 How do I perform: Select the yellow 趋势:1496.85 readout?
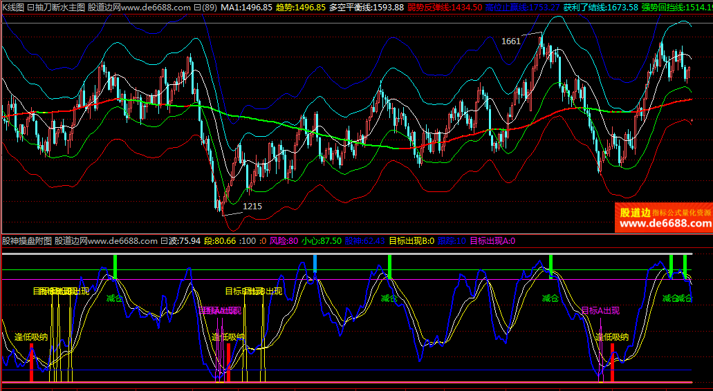(x=301, y=8)
